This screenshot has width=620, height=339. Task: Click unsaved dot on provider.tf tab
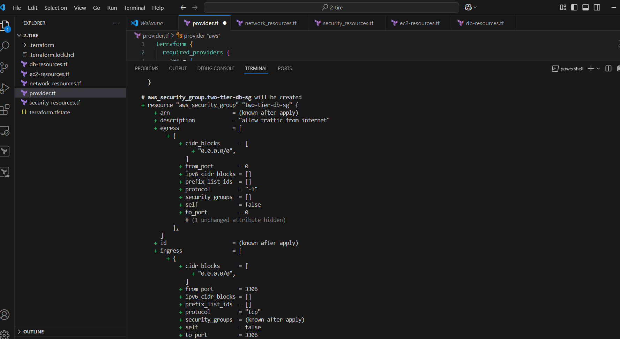coord(225,23)
